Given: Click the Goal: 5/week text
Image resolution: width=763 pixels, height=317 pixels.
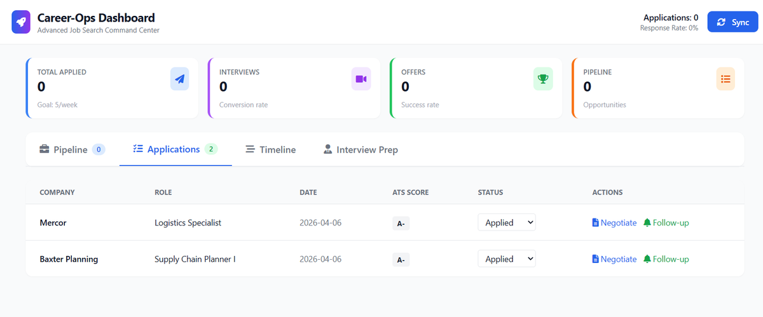Looking at the screenshot, I should coord(57,105).
